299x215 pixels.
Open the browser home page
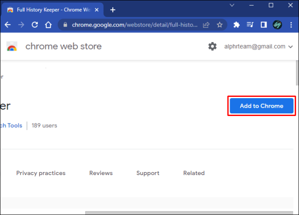pos(48,25)
